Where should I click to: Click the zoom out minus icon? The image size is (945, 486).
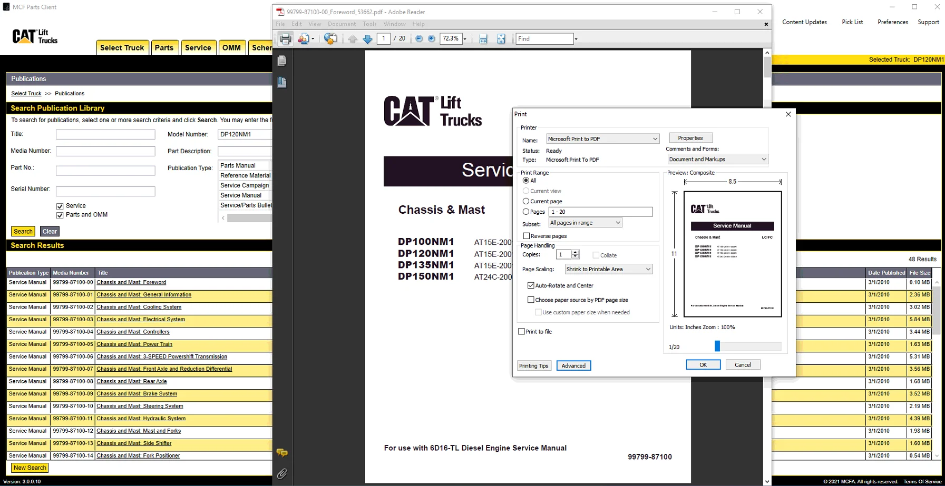pos(419,39)
